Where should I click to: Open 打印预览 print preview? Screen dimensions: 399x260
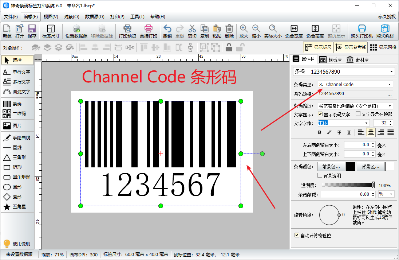[127, 31]
